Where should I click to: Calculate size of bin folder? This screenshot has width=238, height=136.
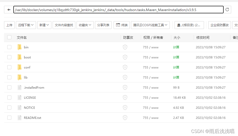click(176, 47)
